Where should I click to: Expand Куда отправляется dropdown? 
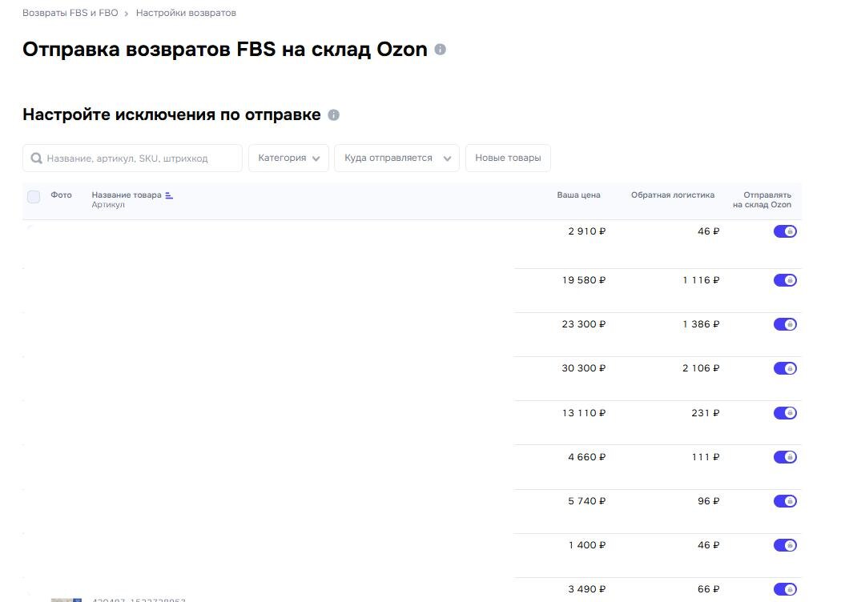tap(397, 159)
